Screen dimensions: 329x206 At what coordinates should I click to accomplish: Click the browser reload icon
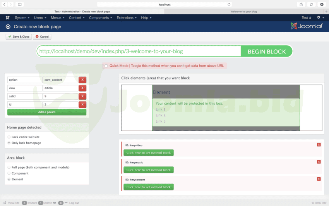click(229, 4)
